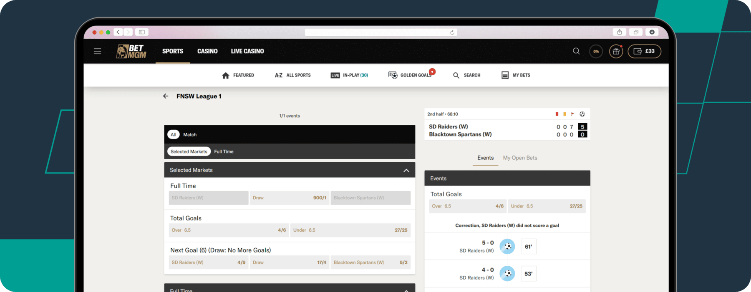The height and width of the screenshot is (292, 751).
Task: Click the 61' minute marker
Action: coord(528,247)
